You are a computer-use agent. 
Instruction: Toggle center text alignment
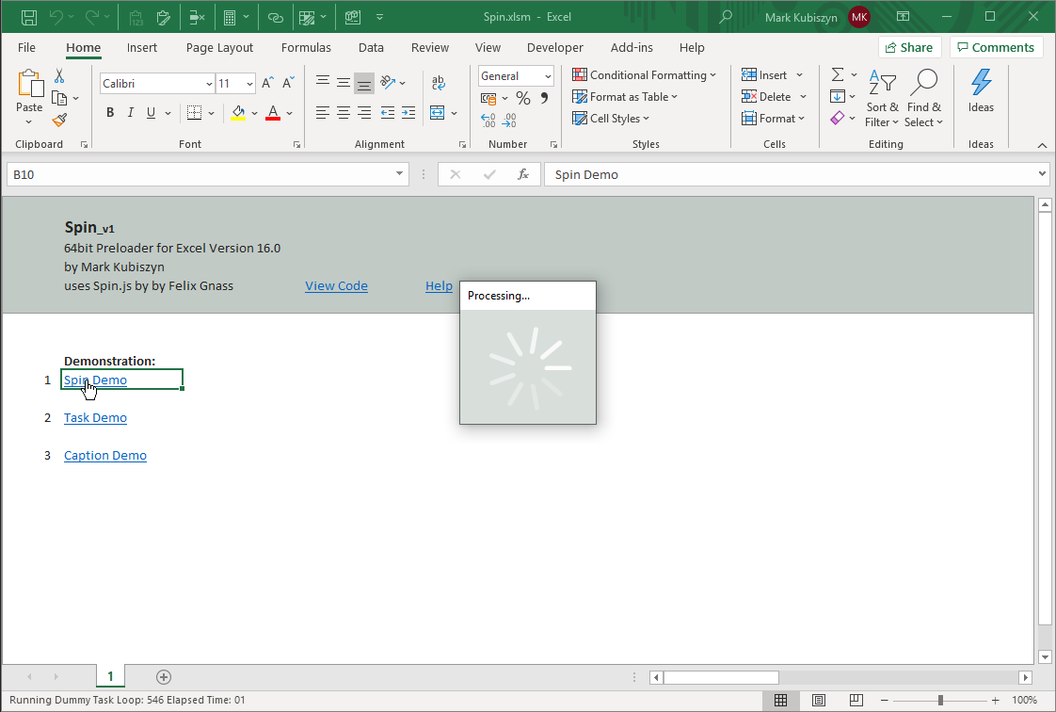point(344,113)
